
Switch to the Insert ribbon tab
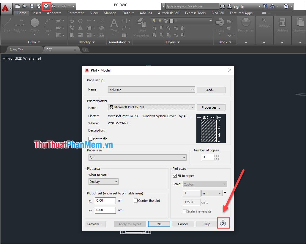(x=37, y=13)
